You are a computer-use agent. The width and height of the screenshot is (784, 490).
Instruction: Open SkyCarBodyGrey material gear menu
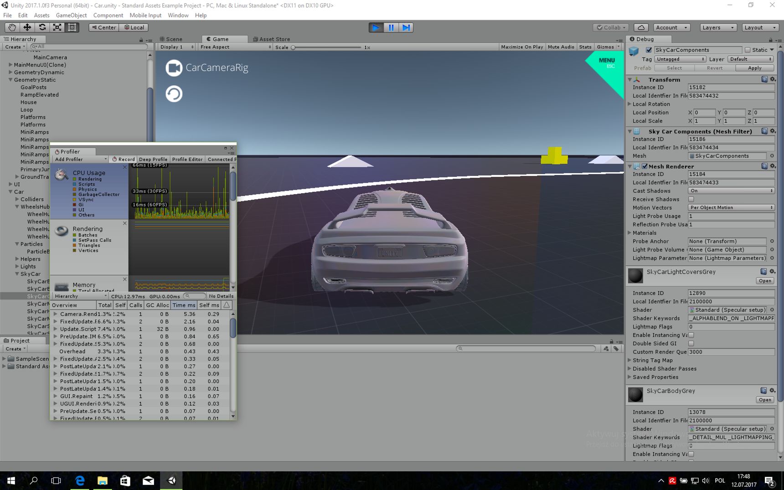(772, 391)
